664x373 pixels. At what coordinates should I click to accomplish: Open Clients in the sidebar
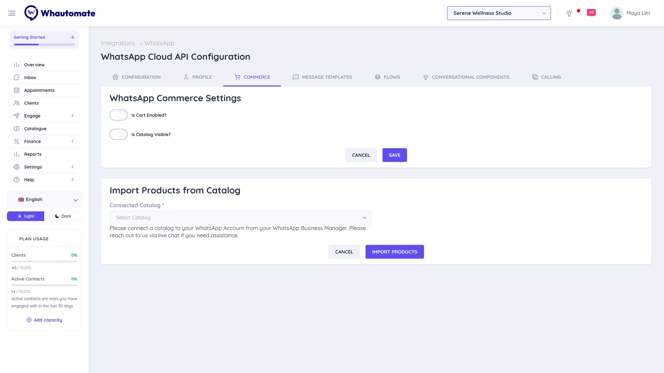coord(44,103)
